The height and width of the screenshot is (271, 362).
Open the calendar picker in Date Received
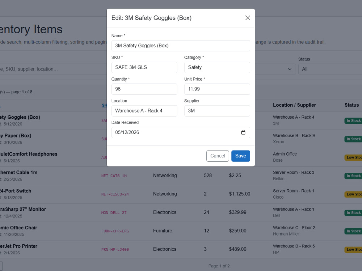click(243, 132)
